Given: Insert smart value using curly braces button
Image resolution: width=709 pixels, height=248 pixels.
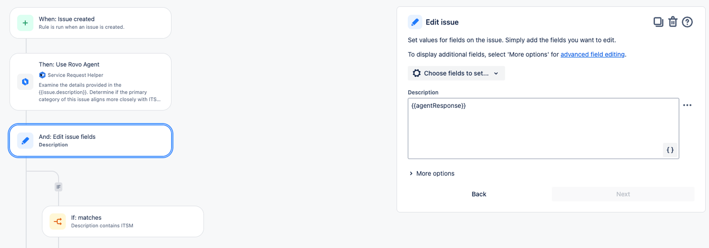Looking at the screenshot, I should point(670,150).
